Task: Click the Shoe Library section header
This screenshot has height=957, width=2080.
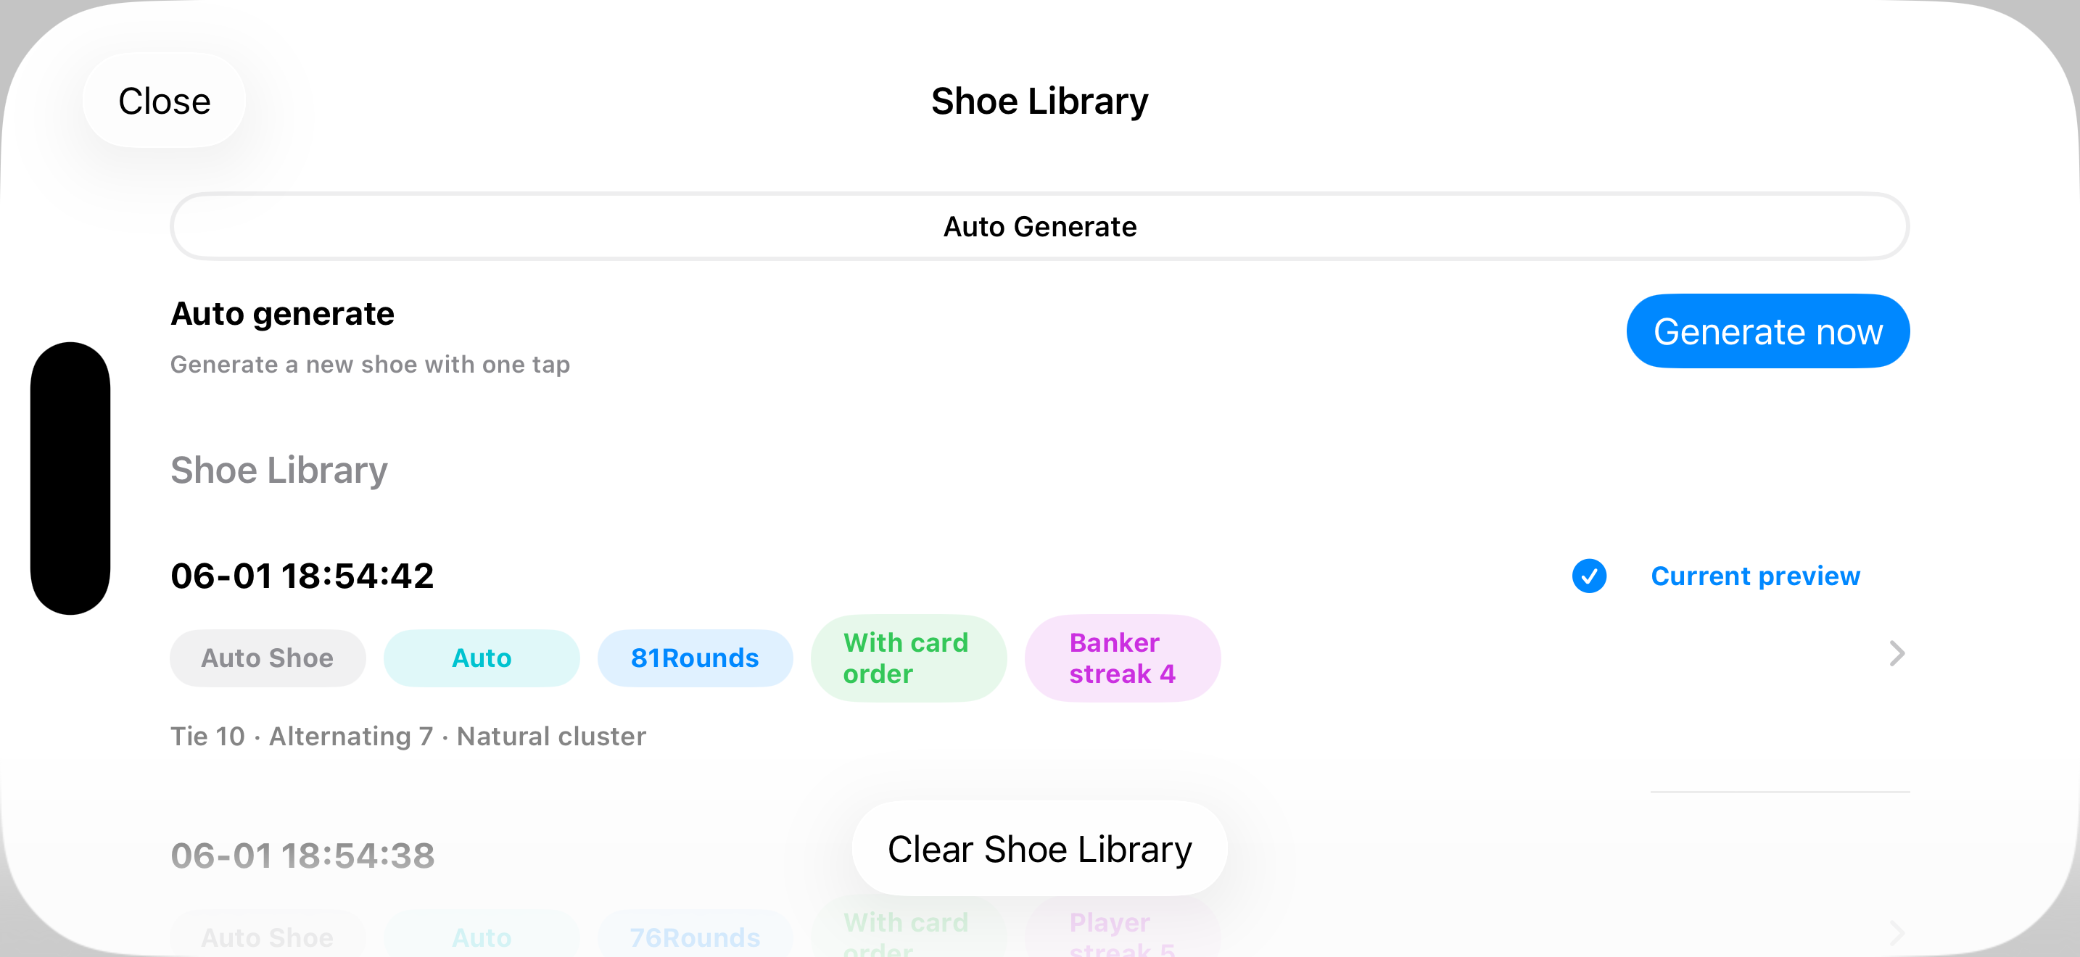Action: tap(278, 471)
